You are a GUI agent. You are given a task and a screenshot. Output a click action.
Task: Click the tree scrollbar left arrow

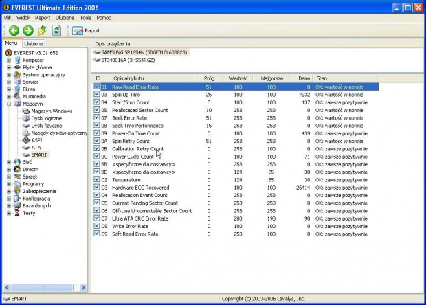(x=7, y=287)
